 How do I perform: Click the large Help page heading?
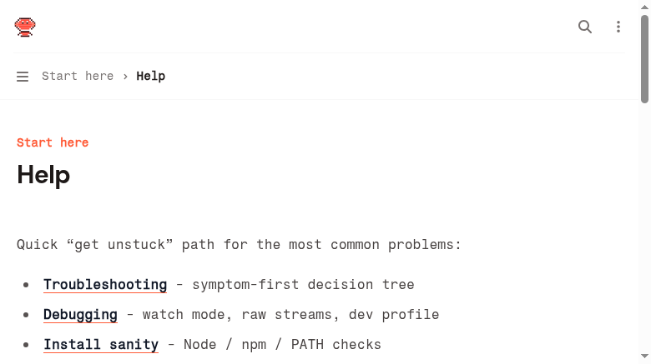(x=43, y=175)
